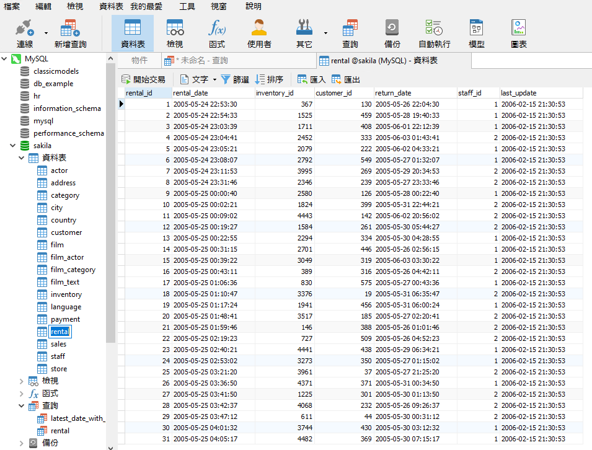592x450 pixels.
Task: Click the 開始交易 begin transaction button
Action: [x=143, y=79]
